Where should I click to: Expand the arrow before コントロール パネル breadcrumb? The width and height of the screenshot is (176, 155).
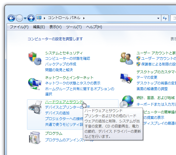pos(45,18)
